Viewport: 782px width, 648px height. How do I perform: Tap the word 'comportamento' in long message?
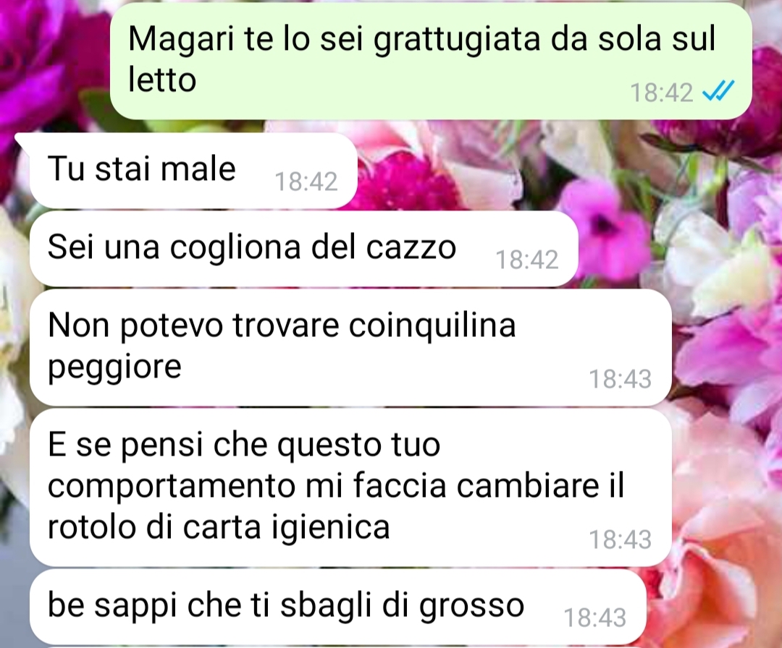pyautogui.click(x=171, y=487)
